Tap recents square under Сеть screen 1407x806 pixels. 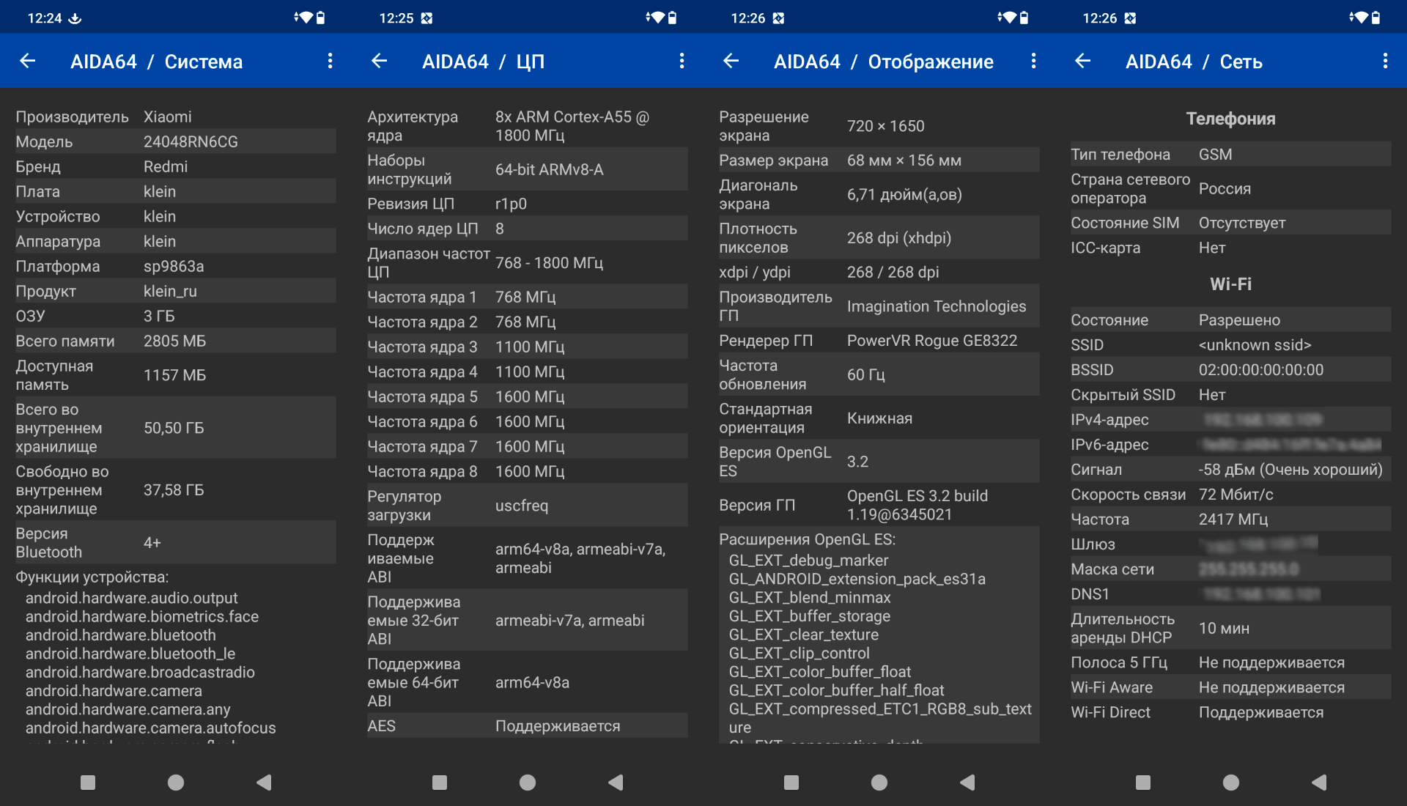[1143, 783]
